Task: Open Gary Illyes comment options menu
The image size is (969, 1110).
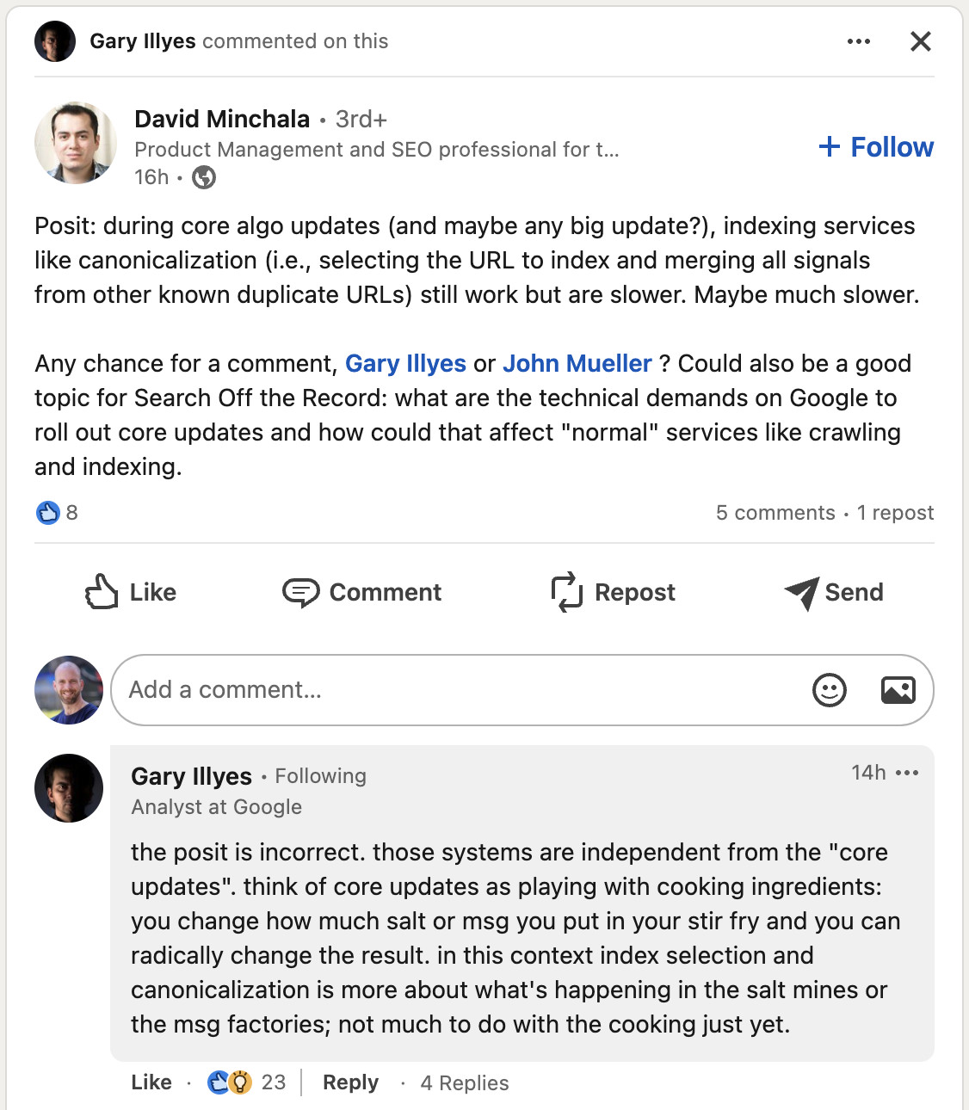Action: [908, 773]
